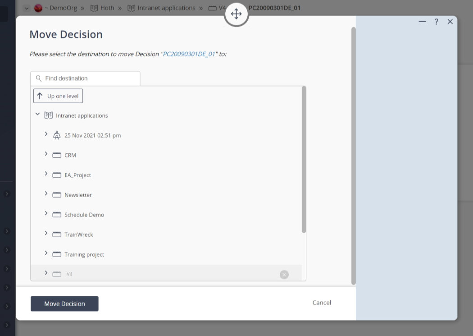This screenshot has width=473, height=336.
Task: Click the Training project folder icon
Action: [57, 254]
